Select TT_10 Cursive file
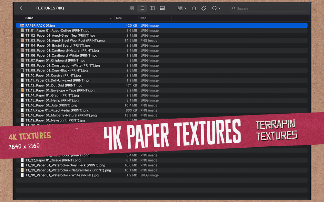Viewport: 324px width, 202px height. 162,76
